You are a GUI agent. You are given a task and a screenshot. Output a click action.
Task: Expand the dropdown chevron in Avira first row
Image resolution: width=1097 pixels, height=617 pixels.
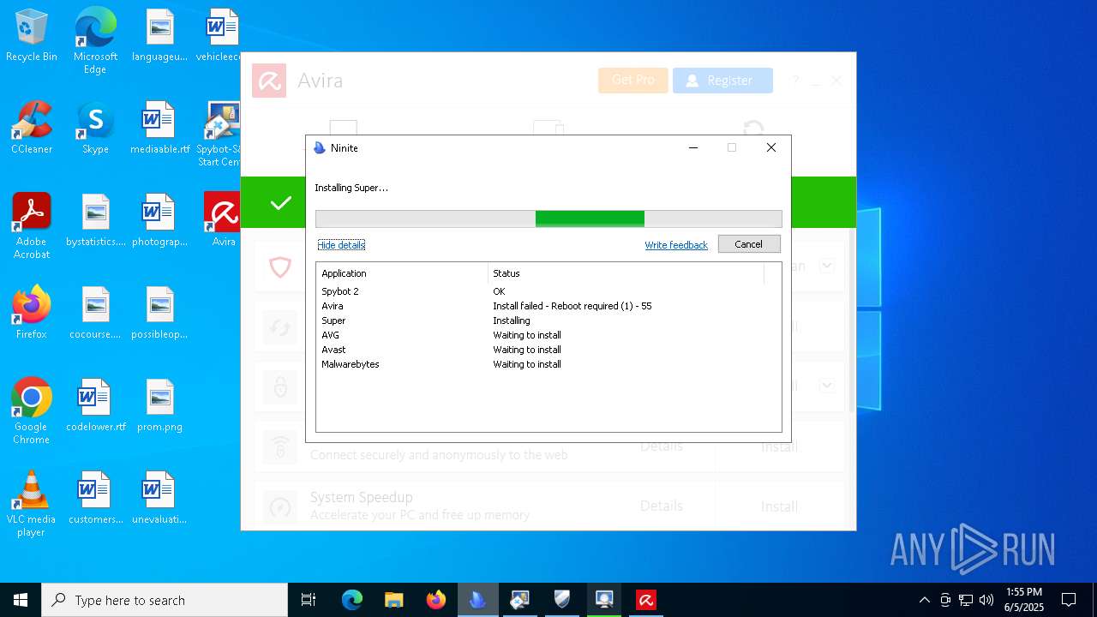tap(826, 266)
